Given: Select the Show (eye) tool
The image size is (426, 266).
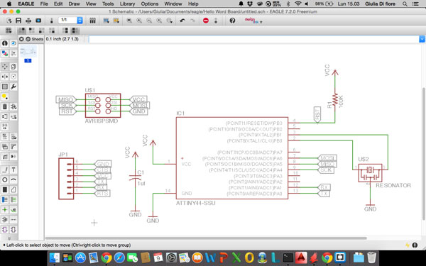Looking at the screenshot, I should tap(13, 43).
